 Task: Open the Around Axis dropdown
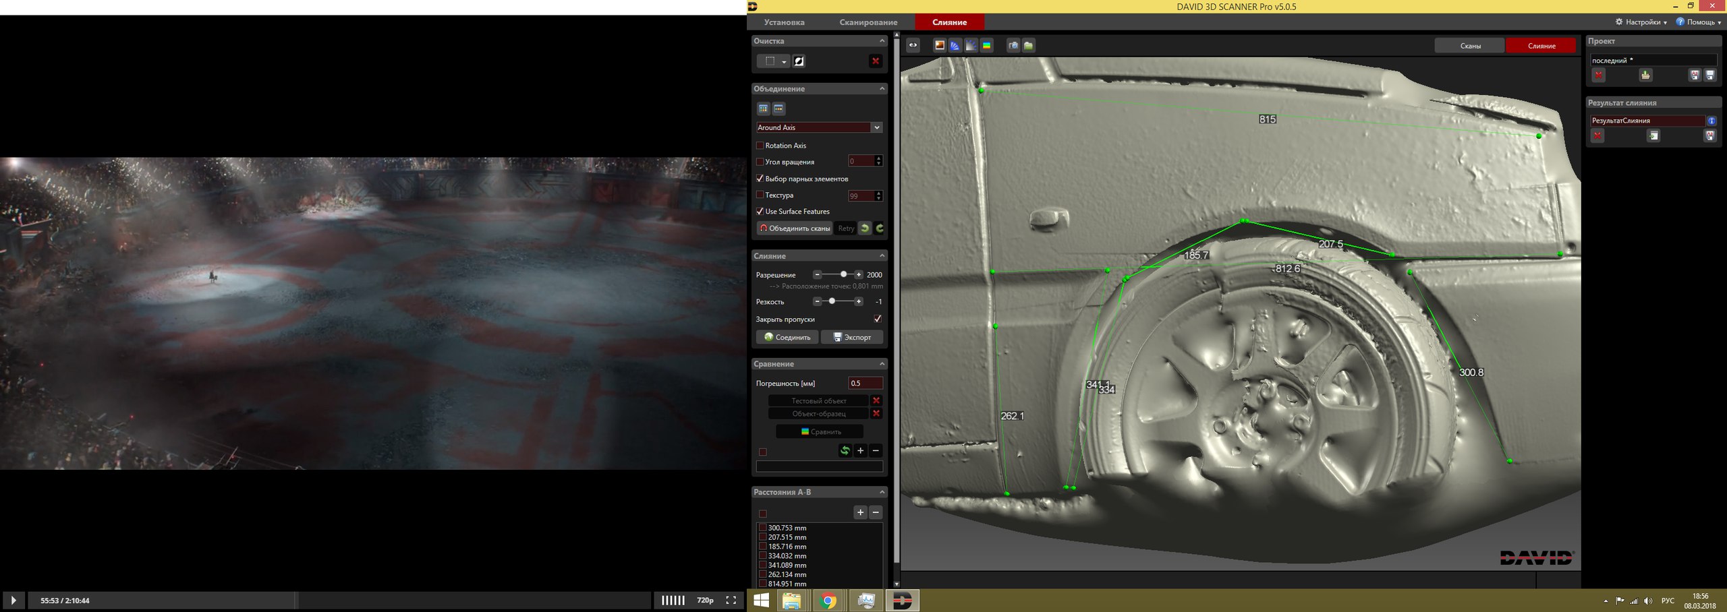coord(876,127)
